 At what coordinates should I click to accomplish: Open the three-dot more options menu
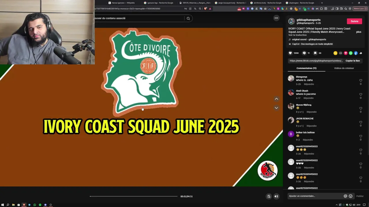tap(276, 18)
